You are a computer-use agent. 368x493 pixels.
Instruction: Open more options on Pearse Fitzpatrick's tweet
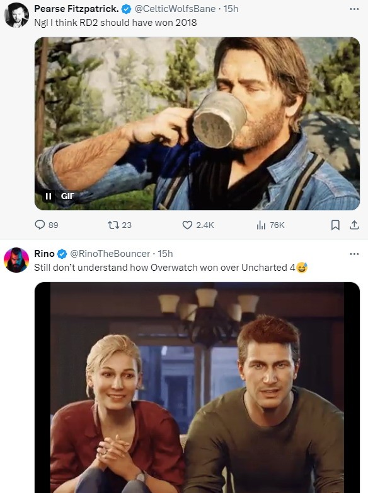pos(354,9)
